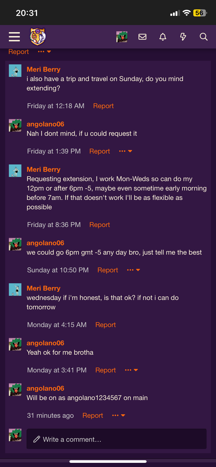Expand options for the Sunday 10:50 PM comment
Screen dimensions: 216x467
pos(134,270)
